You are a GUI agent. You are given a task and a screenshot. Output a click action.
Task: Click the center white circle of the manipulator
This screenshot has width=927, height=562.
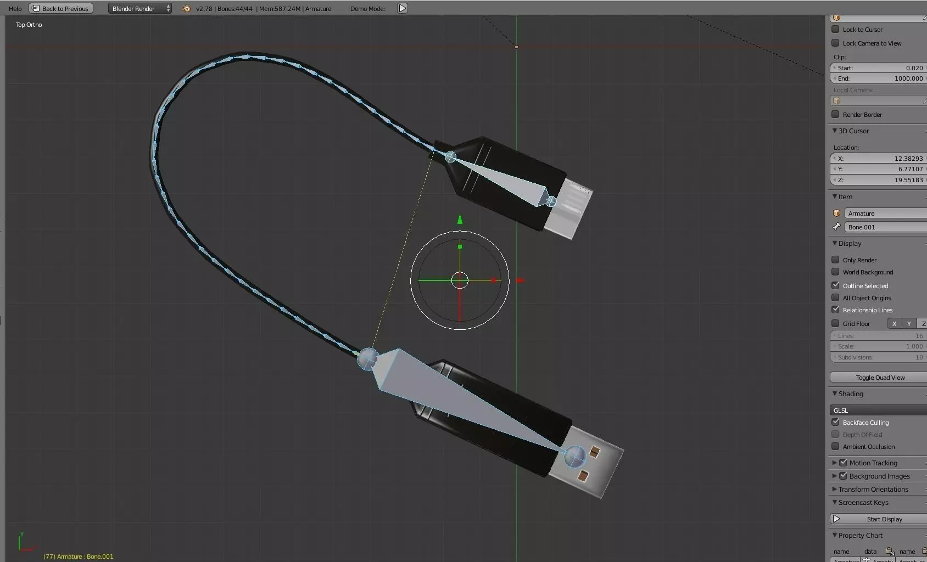click(460, 280)
